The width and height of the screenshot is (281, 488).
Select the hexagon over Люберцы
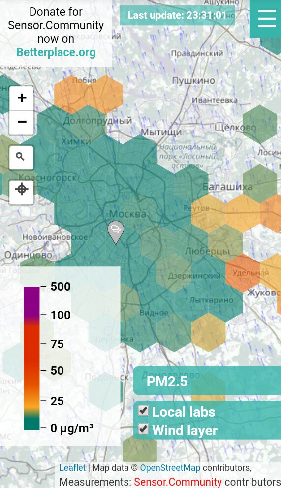[x=225, y=243]
